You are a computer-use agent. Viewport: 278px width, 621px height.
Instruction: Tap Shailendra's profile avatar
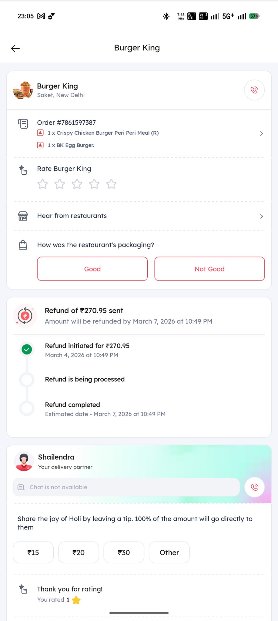24,462
